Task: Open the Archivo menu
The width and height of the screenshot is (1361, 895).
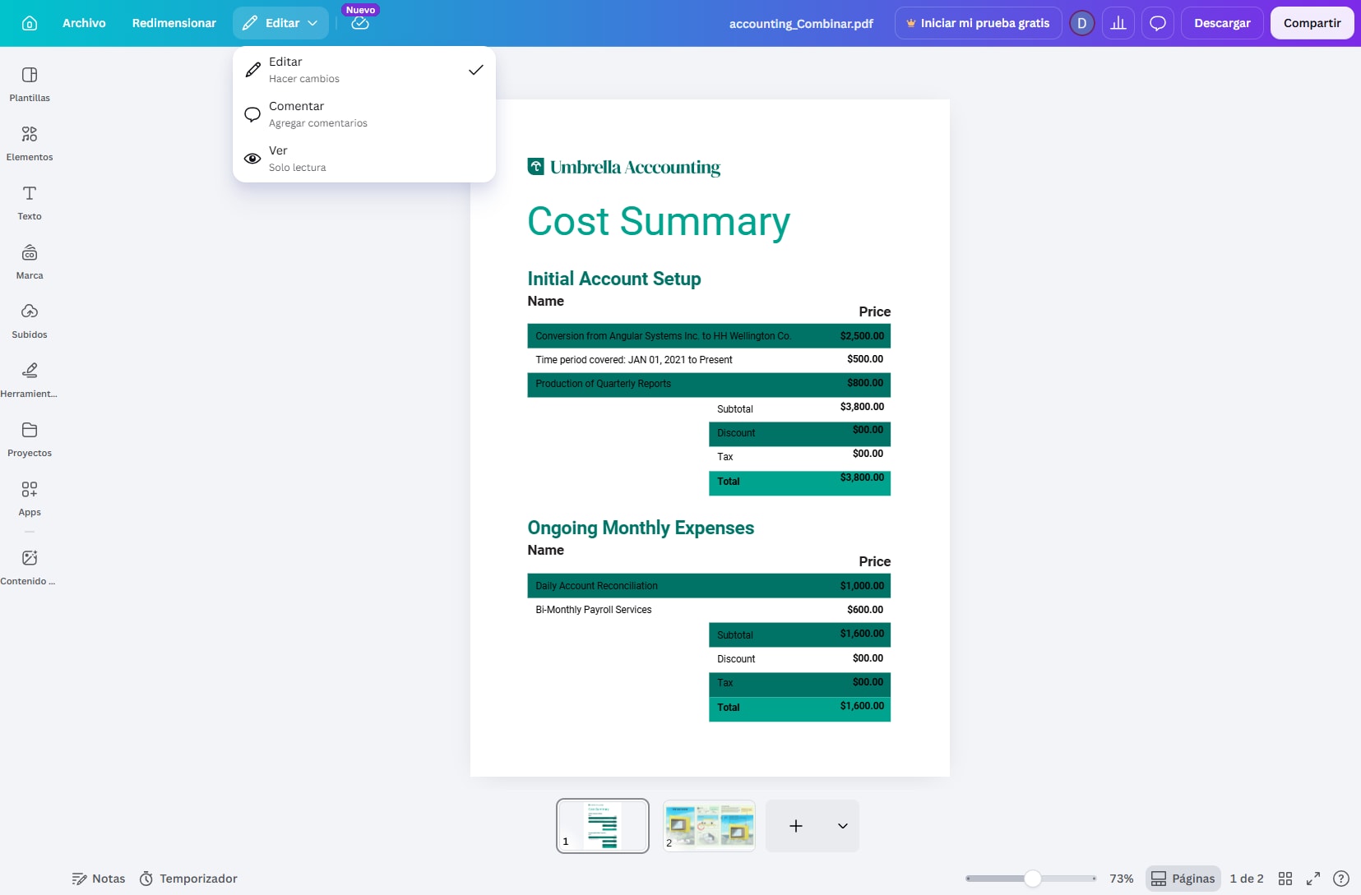Action: 84,23
